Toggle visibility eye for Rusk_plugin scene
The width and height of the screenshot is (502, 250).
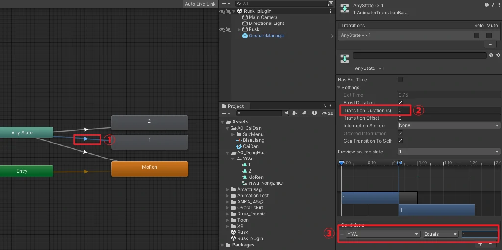[222, 11]
